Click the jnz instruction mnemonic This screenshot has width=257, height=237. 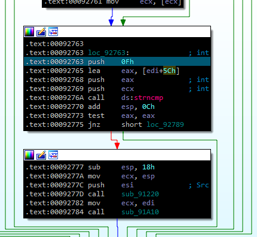(94, 124)
